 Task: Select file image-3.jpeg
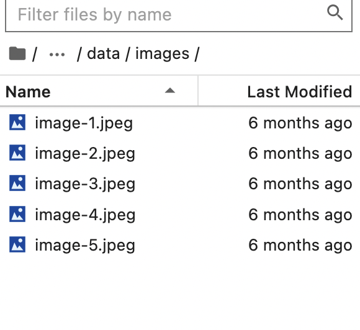(x=180, y=184)
